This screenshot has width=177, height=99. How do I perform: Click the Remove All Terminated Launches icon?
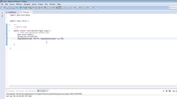170,91
